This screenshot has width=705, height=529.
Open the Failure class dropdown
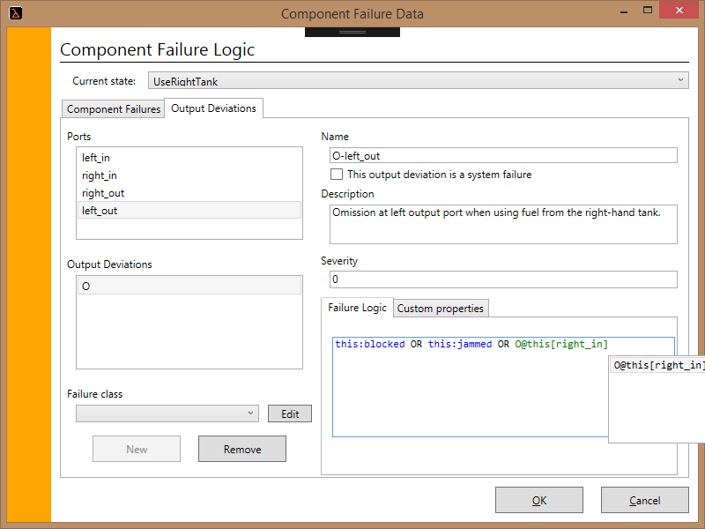167,414
